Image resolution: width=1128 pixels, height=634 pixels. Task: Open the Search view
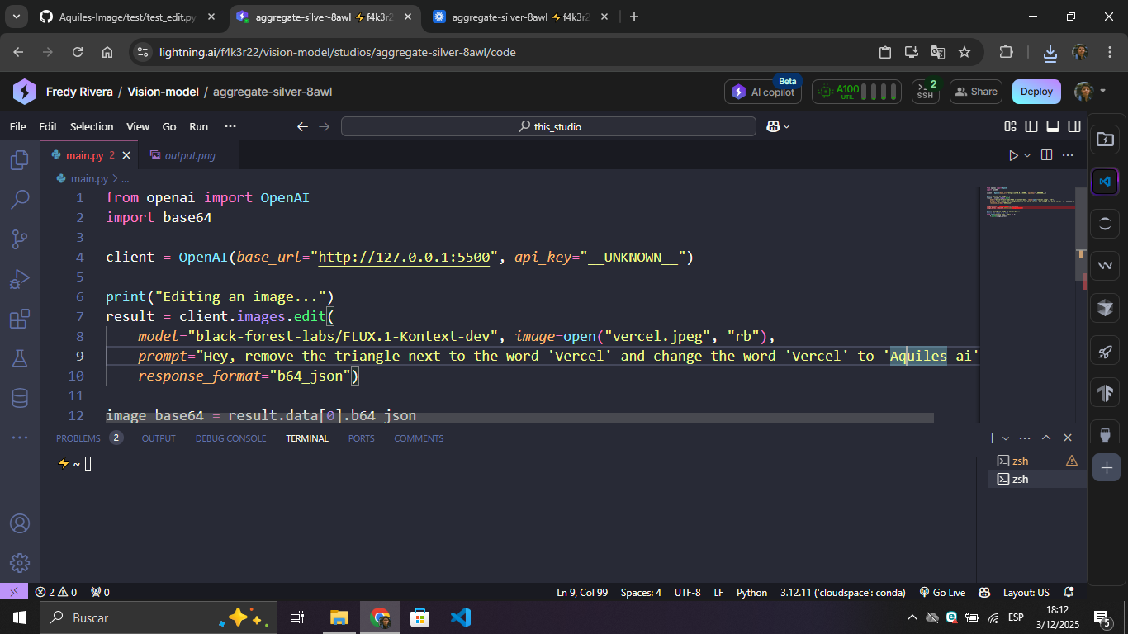click(x=20, y=199)
